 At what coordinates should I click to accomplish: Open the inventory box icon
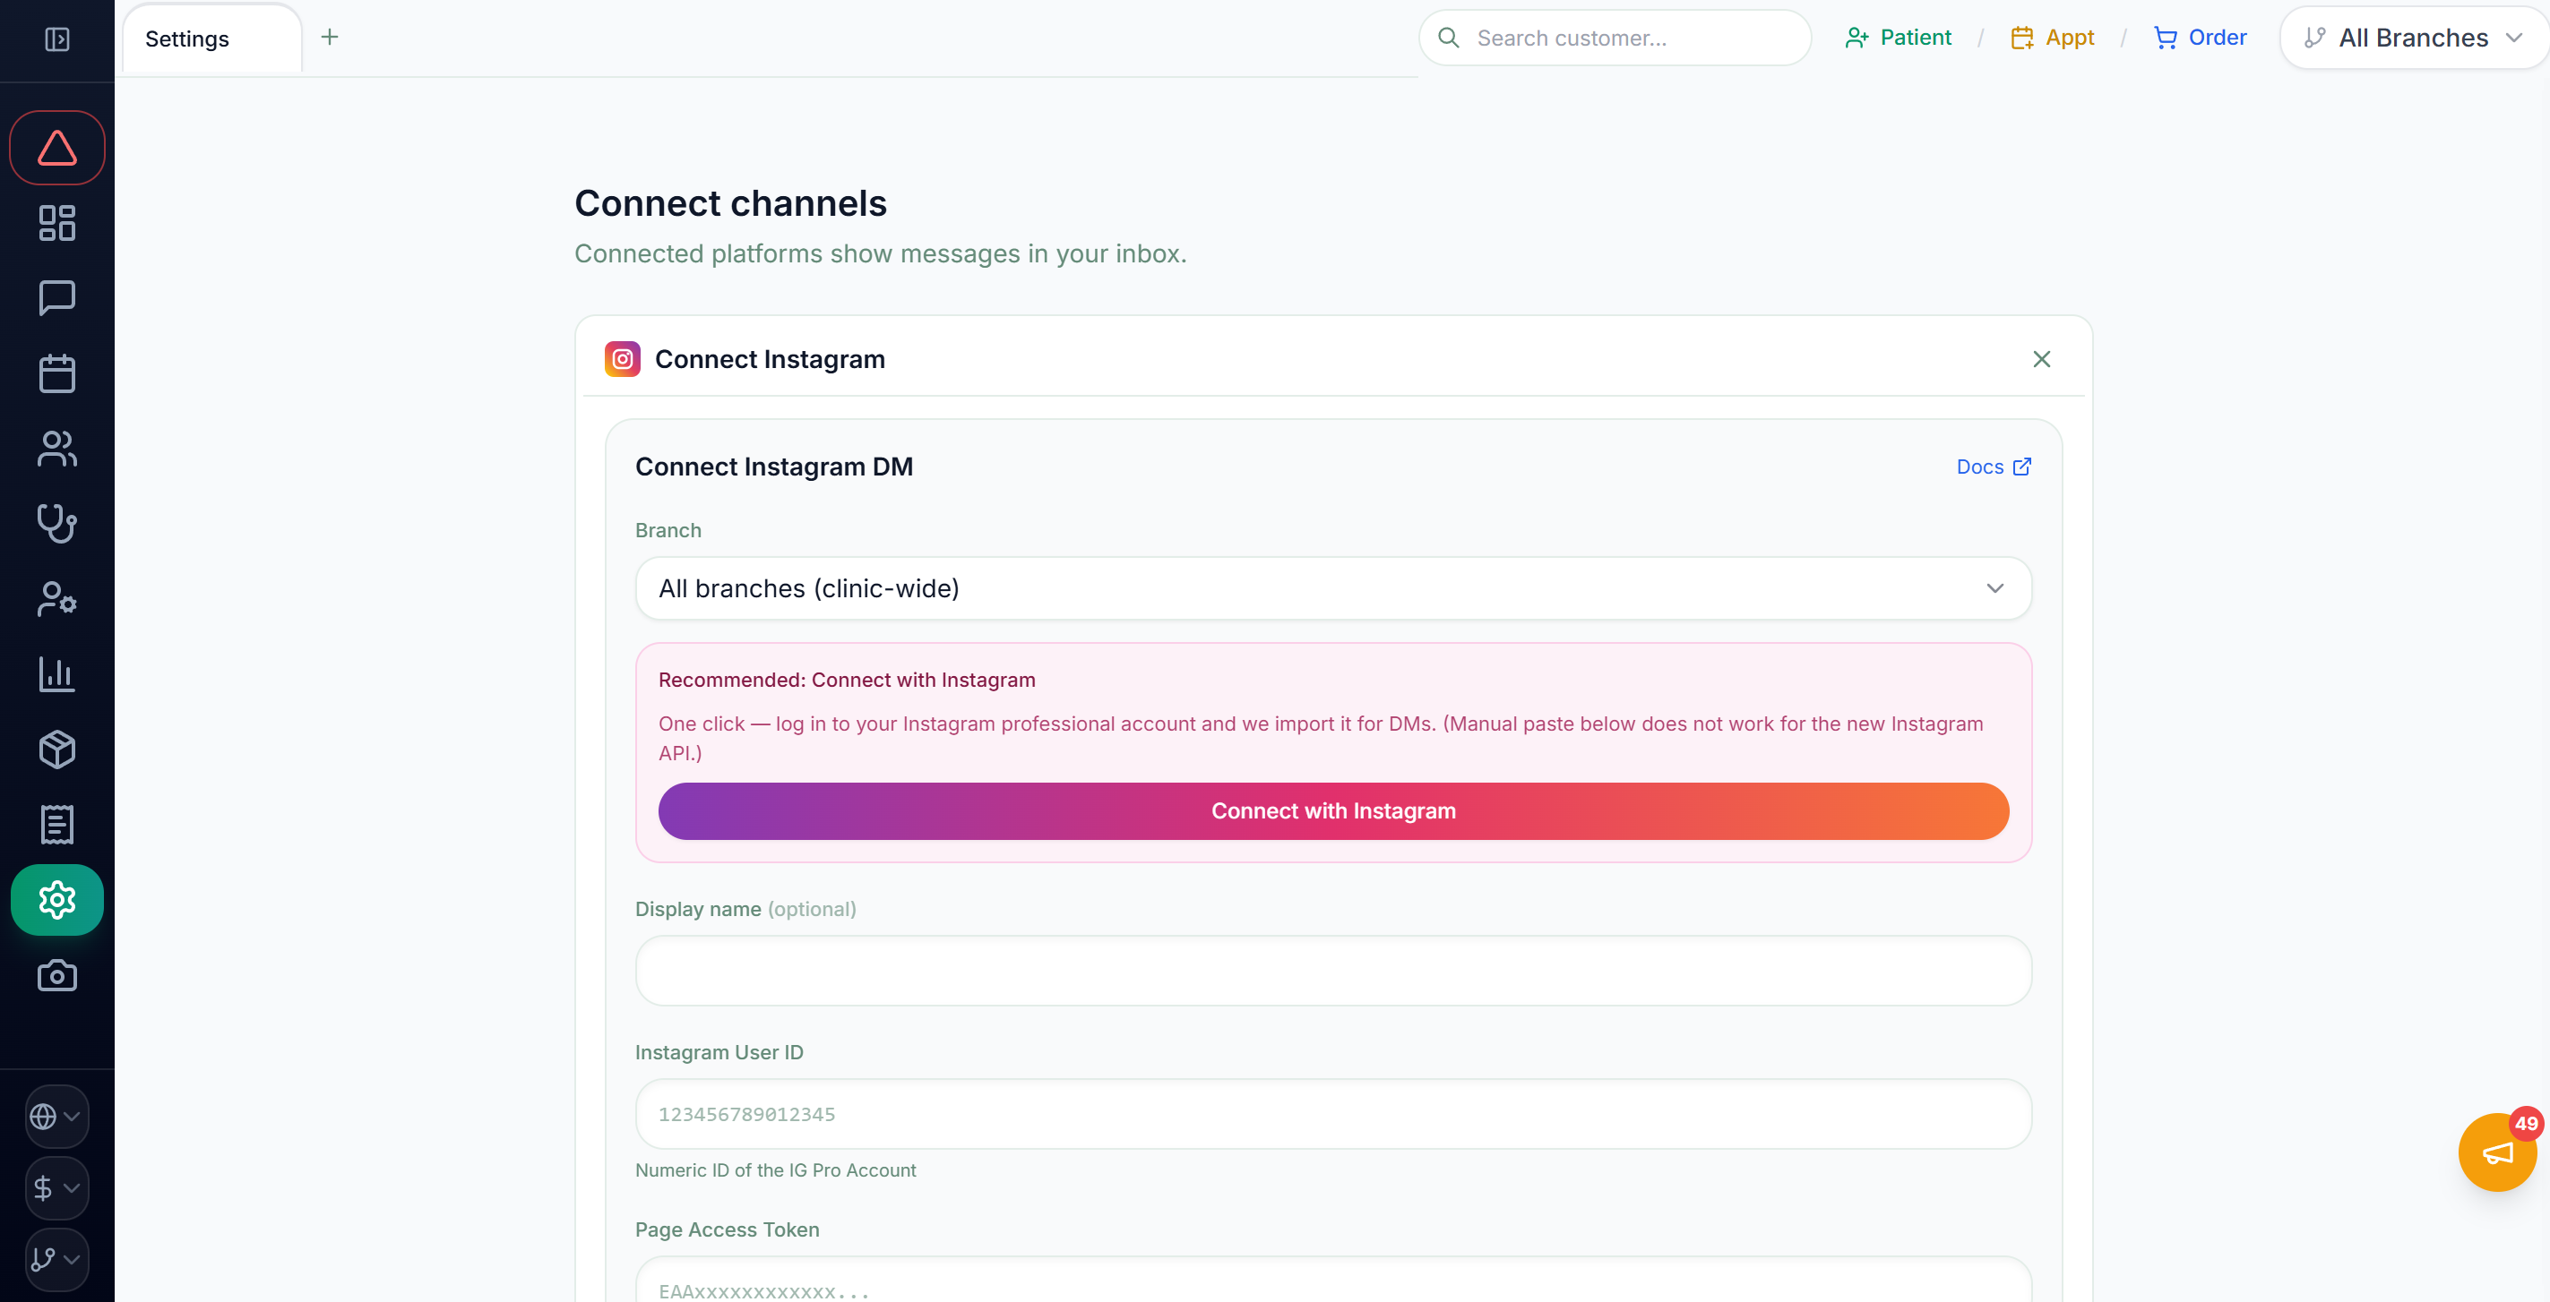tap(56, 750)
